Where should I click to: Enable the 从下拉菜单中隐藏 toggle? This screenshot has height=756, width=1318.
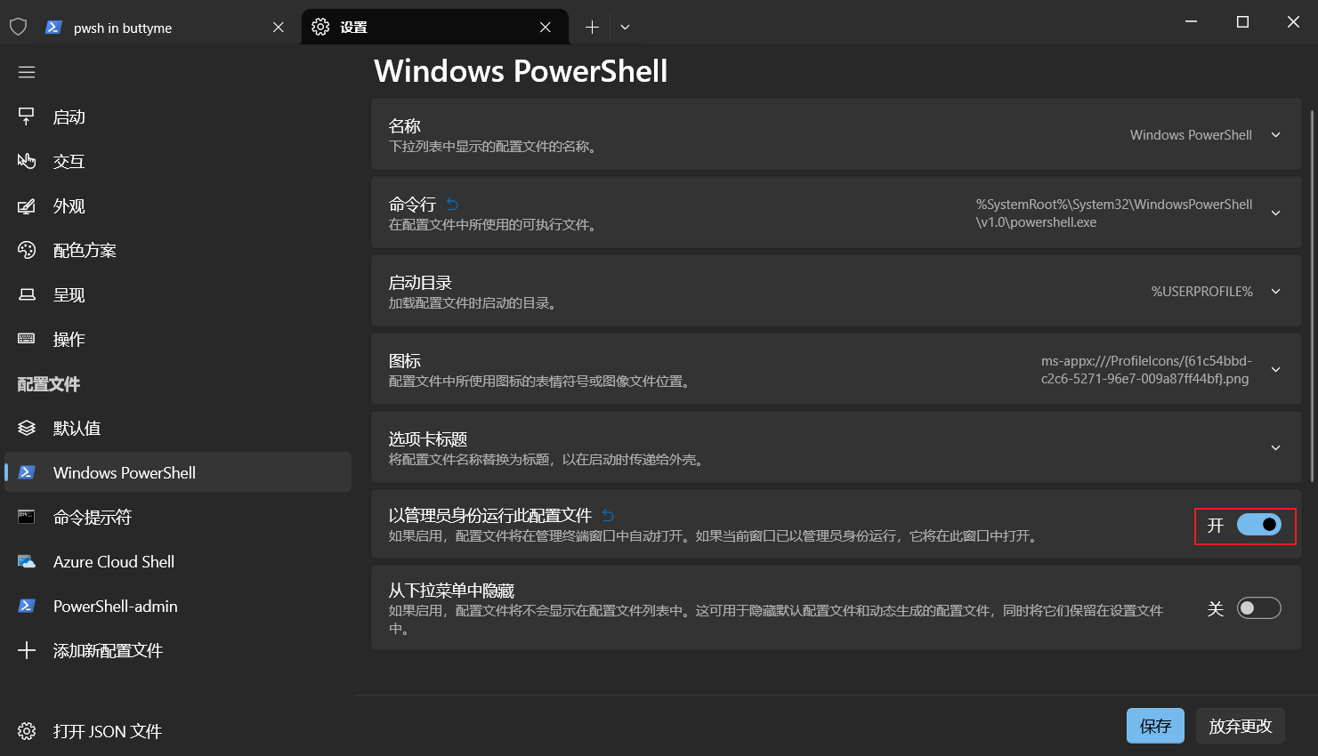(x=1258, y=608)
